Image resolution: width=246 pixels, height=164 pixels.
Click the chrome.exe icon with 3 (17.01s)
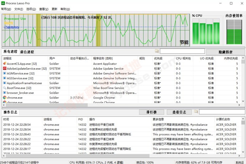[5, 98]
